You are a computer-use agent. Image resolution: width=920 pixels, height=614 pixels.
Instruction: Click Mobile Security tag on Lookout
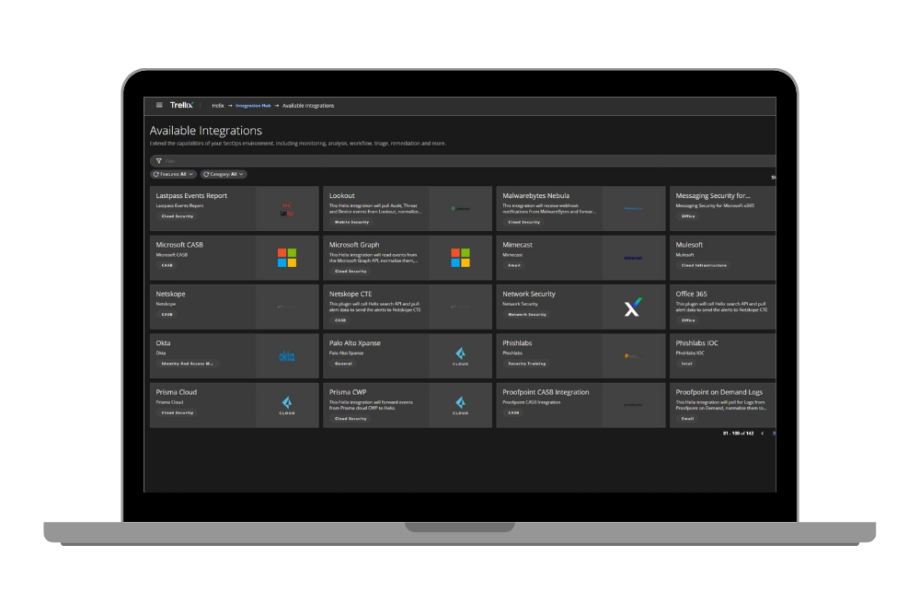[351, 223]
